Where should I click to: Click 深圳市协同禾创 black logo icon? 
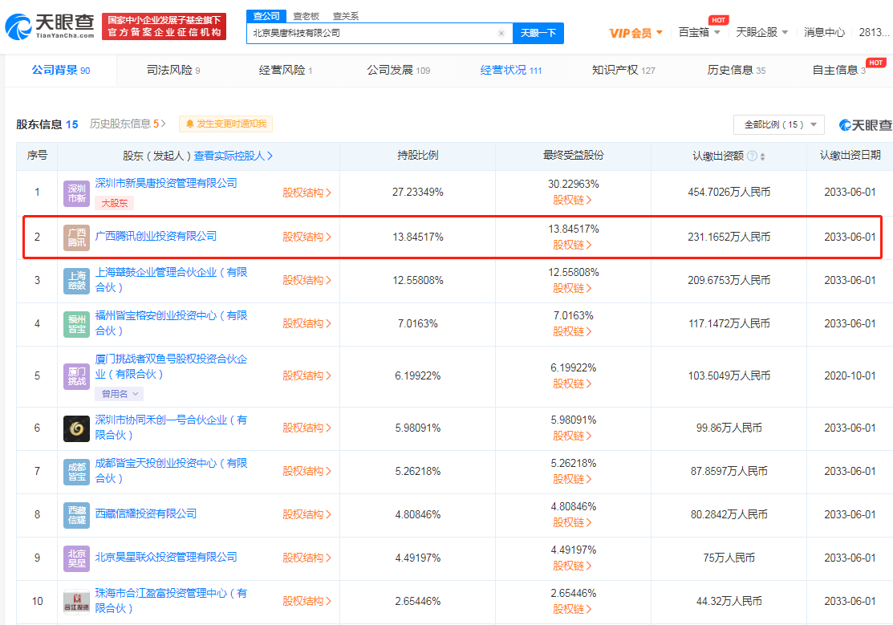(x=76, y=428)
